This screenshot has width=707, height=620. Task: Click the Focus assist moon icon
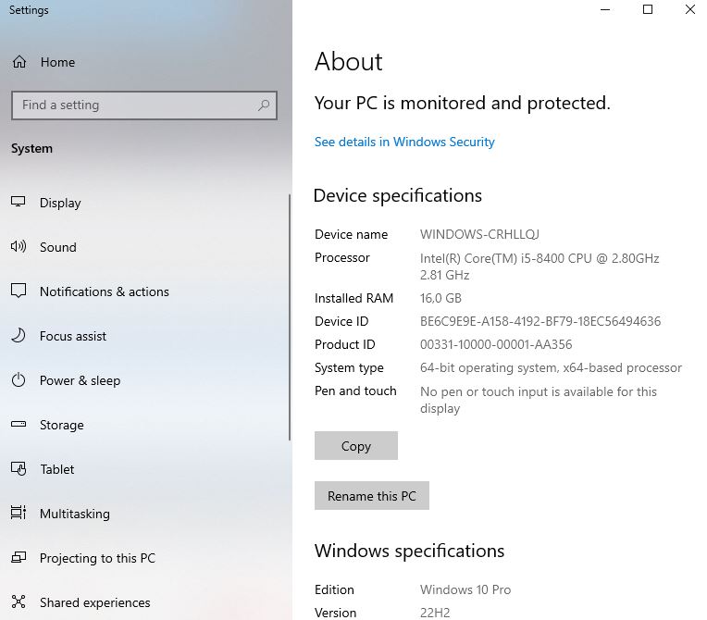(19, 336)
